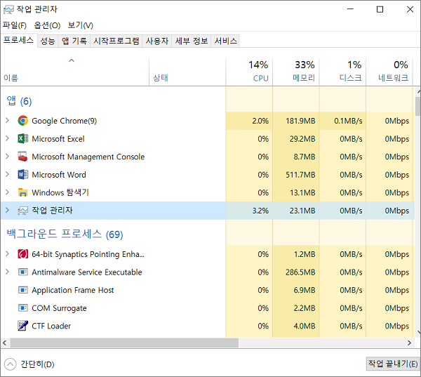Click the Microsoft Management Console icon
Image resolution: width=421 pixels, height=377 pixels.
point(23,157)
